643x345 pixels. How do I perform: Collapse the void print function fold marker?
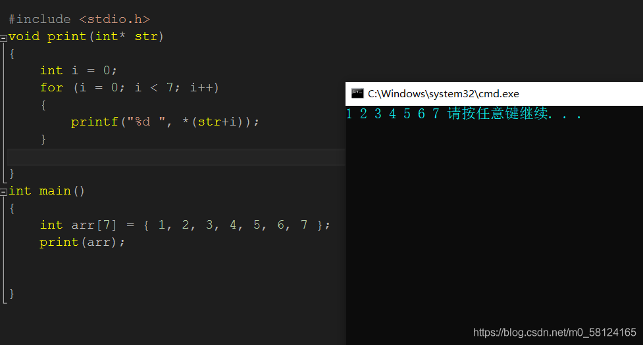coord(3,38)
